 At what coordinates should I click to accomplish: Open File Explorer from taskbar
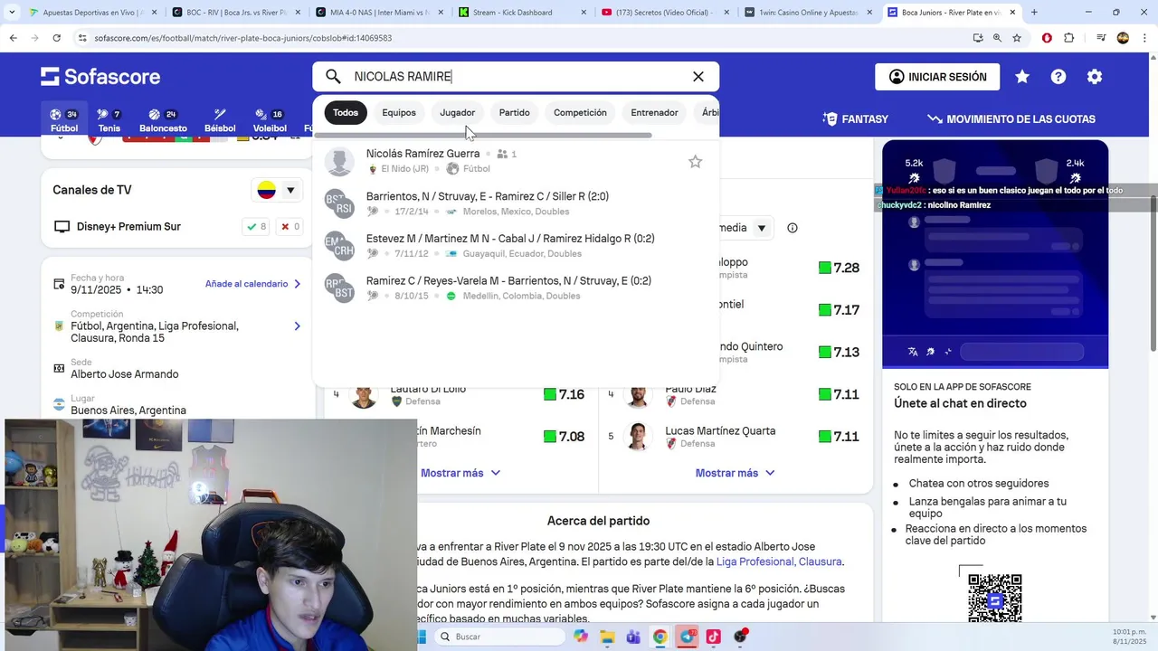click(606, 637)
